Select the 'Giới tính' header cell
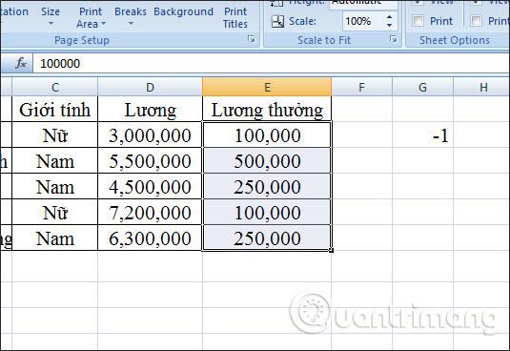The height and width of the screenshot is (351, 510). point(55,110)
